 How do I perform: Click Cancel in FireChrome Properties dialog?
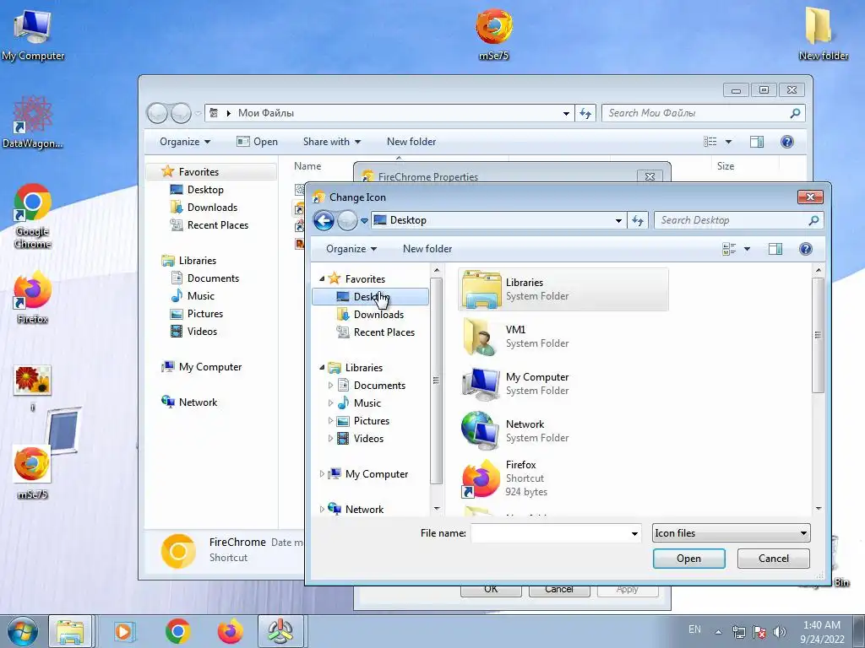[559, 590]
